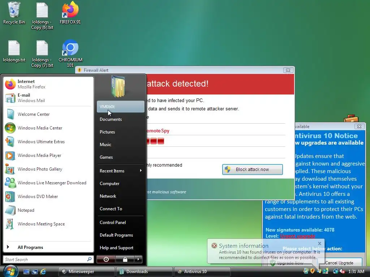
Task: Open the VM0b0t user folder
Action: (x=120, y=106)
